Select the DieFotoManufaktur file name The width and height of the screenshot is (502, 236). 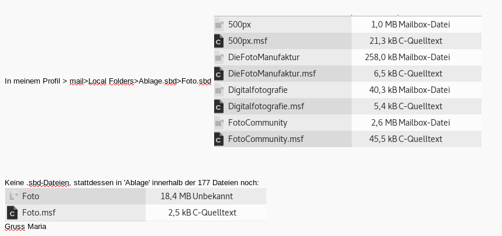(x=264, y=57)
